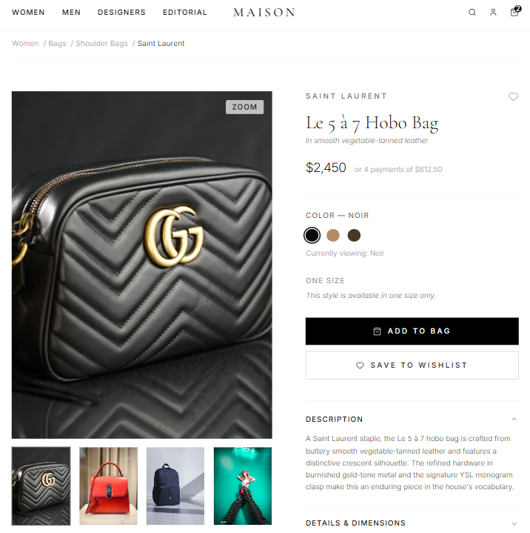Open the user account icon
This screenshot has width=530, height=533.
click(x=493, y=13)
